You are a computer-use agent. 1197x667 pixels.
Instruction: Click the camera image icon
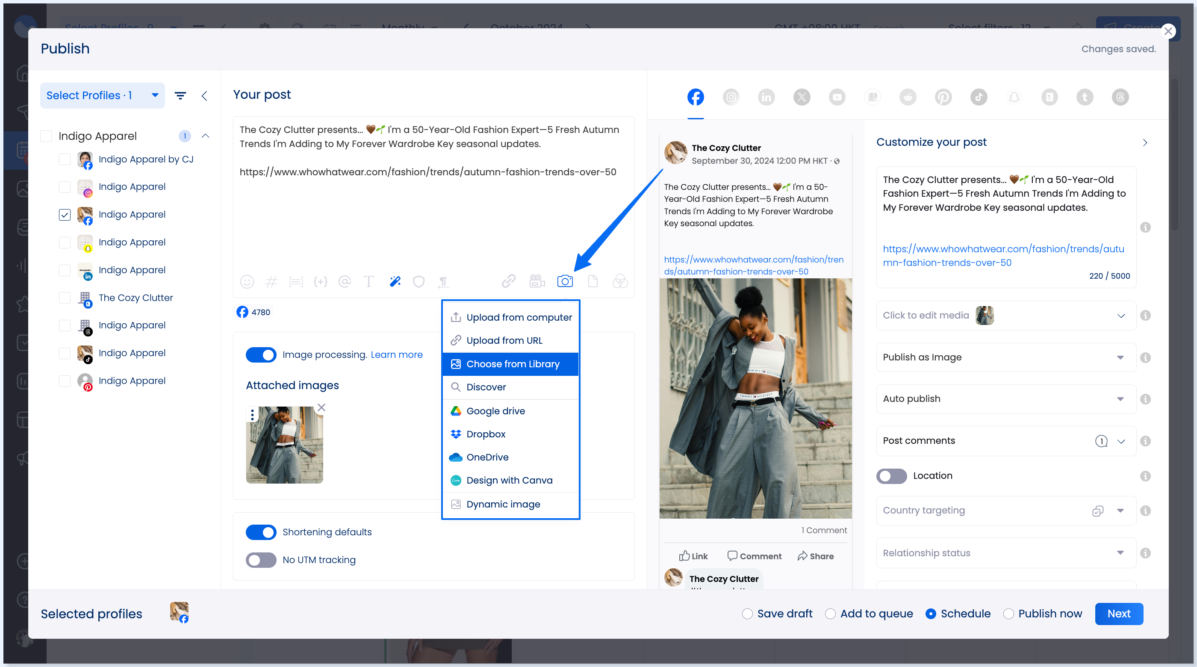coord(565,281)
